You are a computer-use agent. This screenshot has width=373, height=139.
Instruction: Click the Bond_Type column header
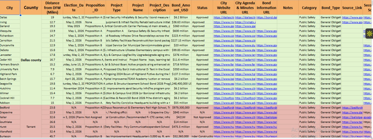(x=331, y=8)
